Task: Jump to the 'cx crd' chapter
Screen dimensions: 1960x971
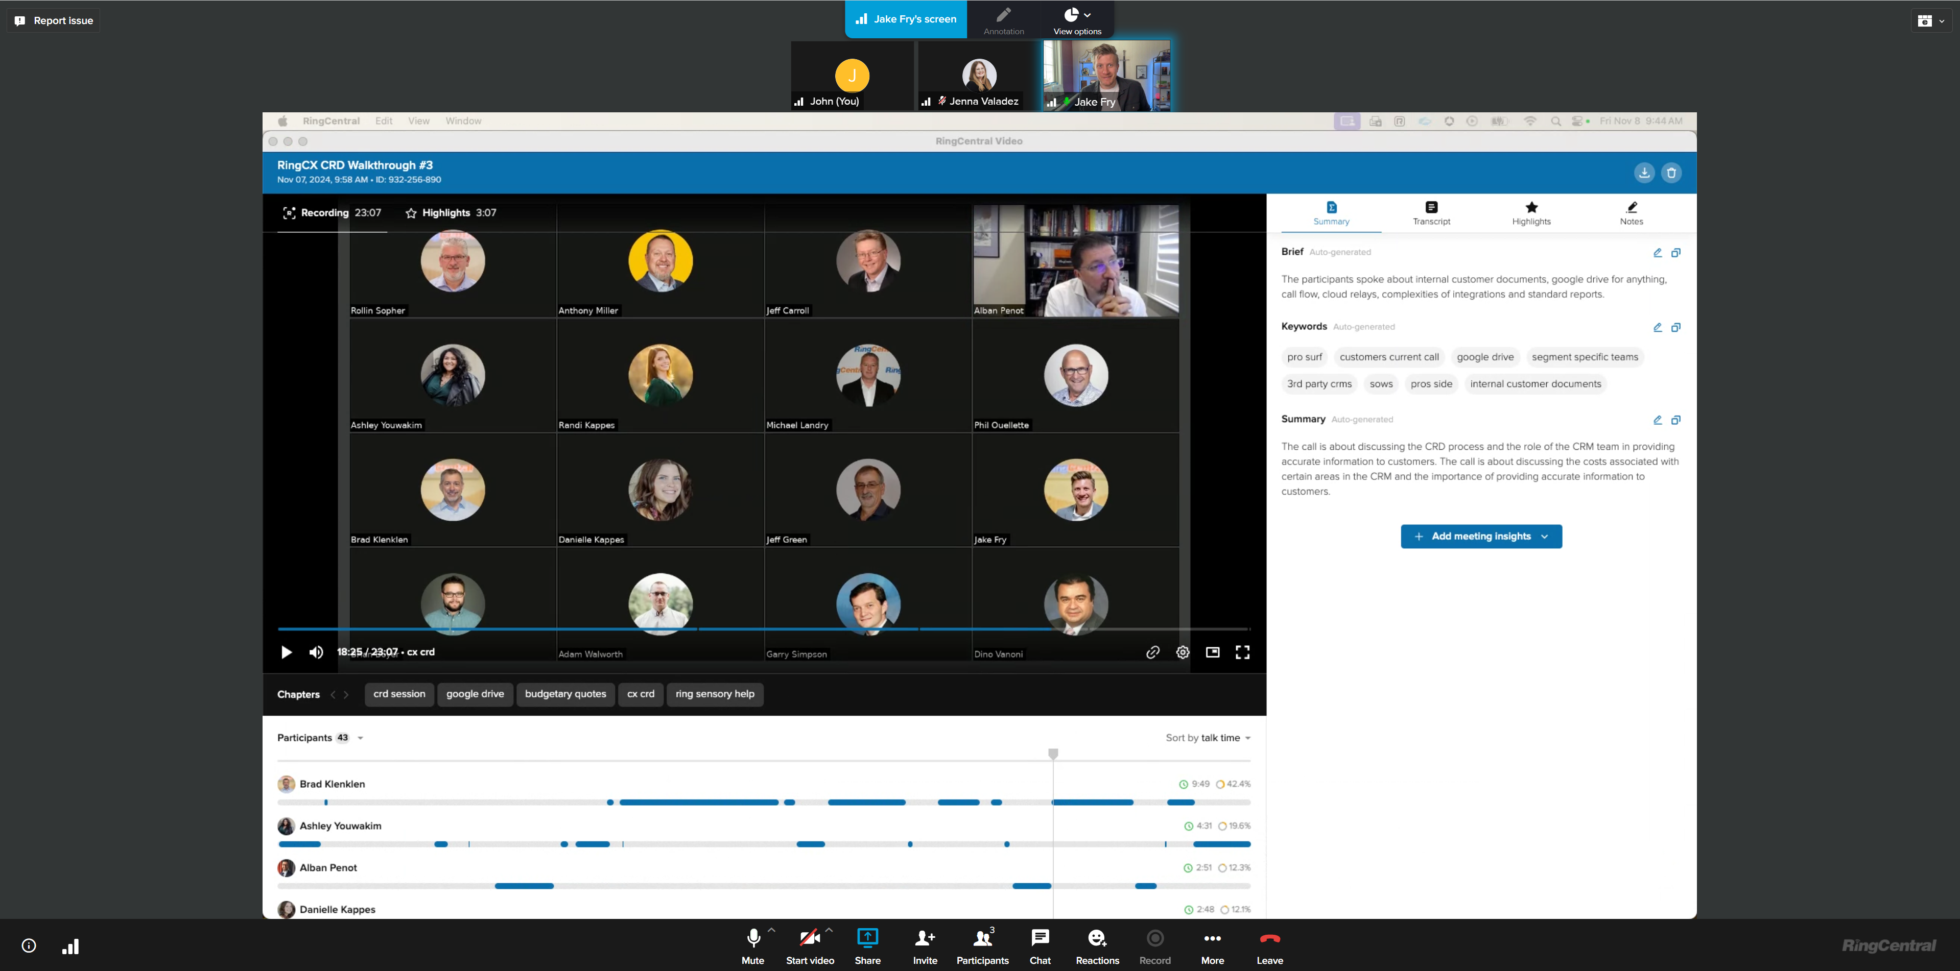Action: pos(640,694)
